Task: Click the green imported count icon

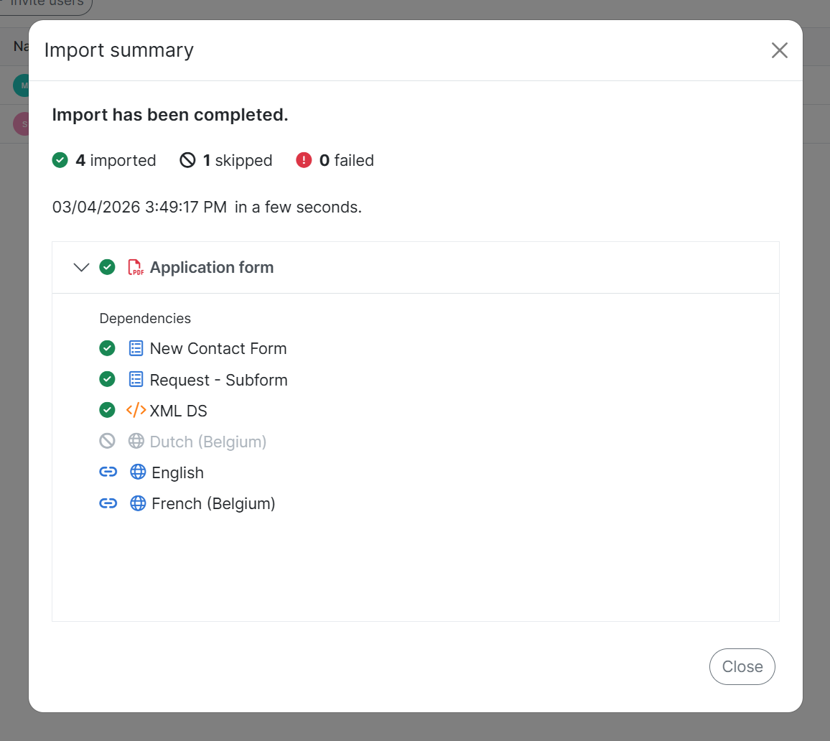Action: coord(60,161)
